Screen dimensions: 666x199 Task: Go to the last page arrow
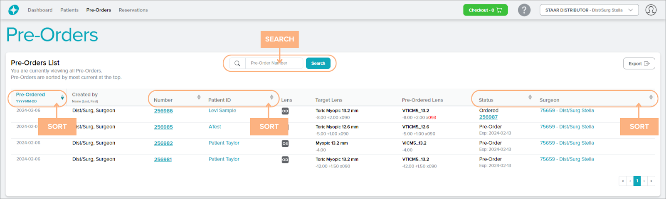[651, 181]
